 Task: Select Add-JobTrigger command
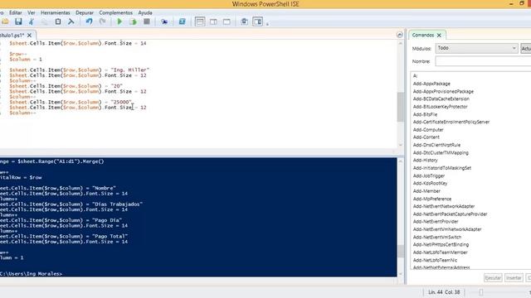point(429,175)
